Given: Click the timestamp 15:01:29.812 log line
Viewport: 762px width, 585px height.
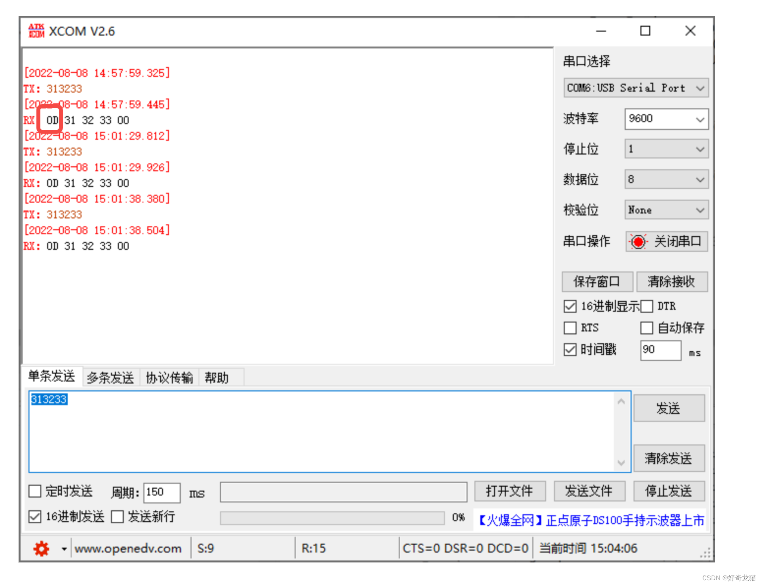Looking at the screenshot, I should [97, 136].
